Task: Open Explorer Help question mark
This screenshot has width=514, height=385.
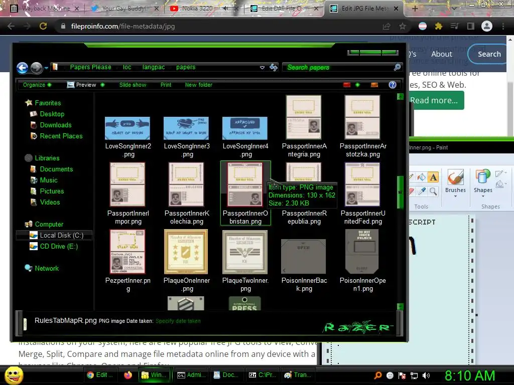Action: coord(393,85)
